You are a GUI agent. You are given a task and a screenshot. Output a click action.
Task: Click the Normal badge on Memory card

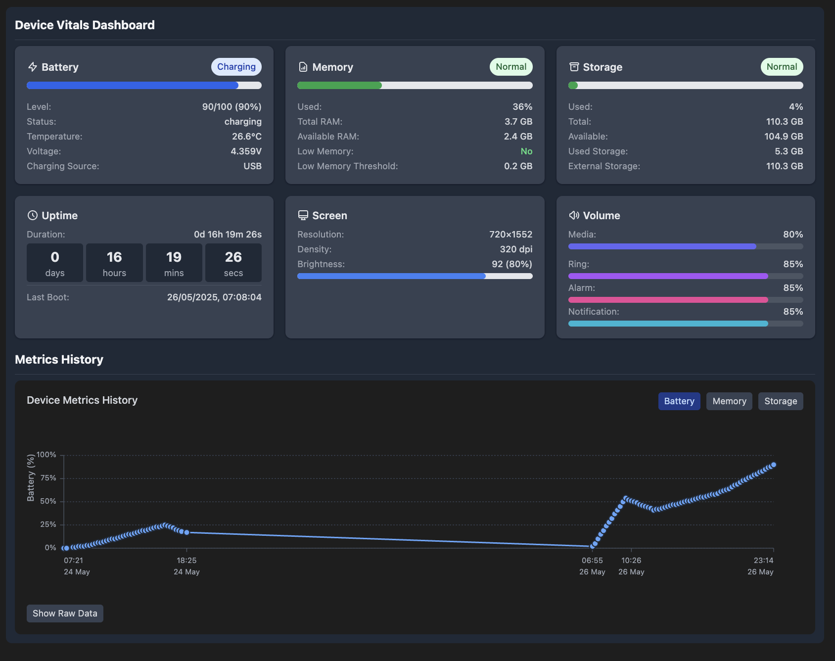click(510, 66)
